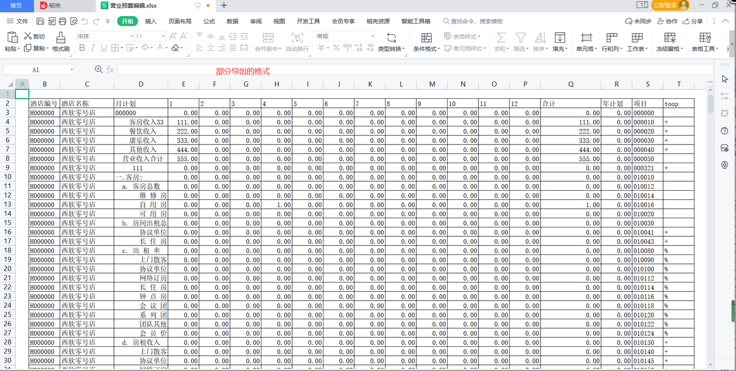
Task: Switch to the 数据 ribbon tab
Action: [232, 21]
